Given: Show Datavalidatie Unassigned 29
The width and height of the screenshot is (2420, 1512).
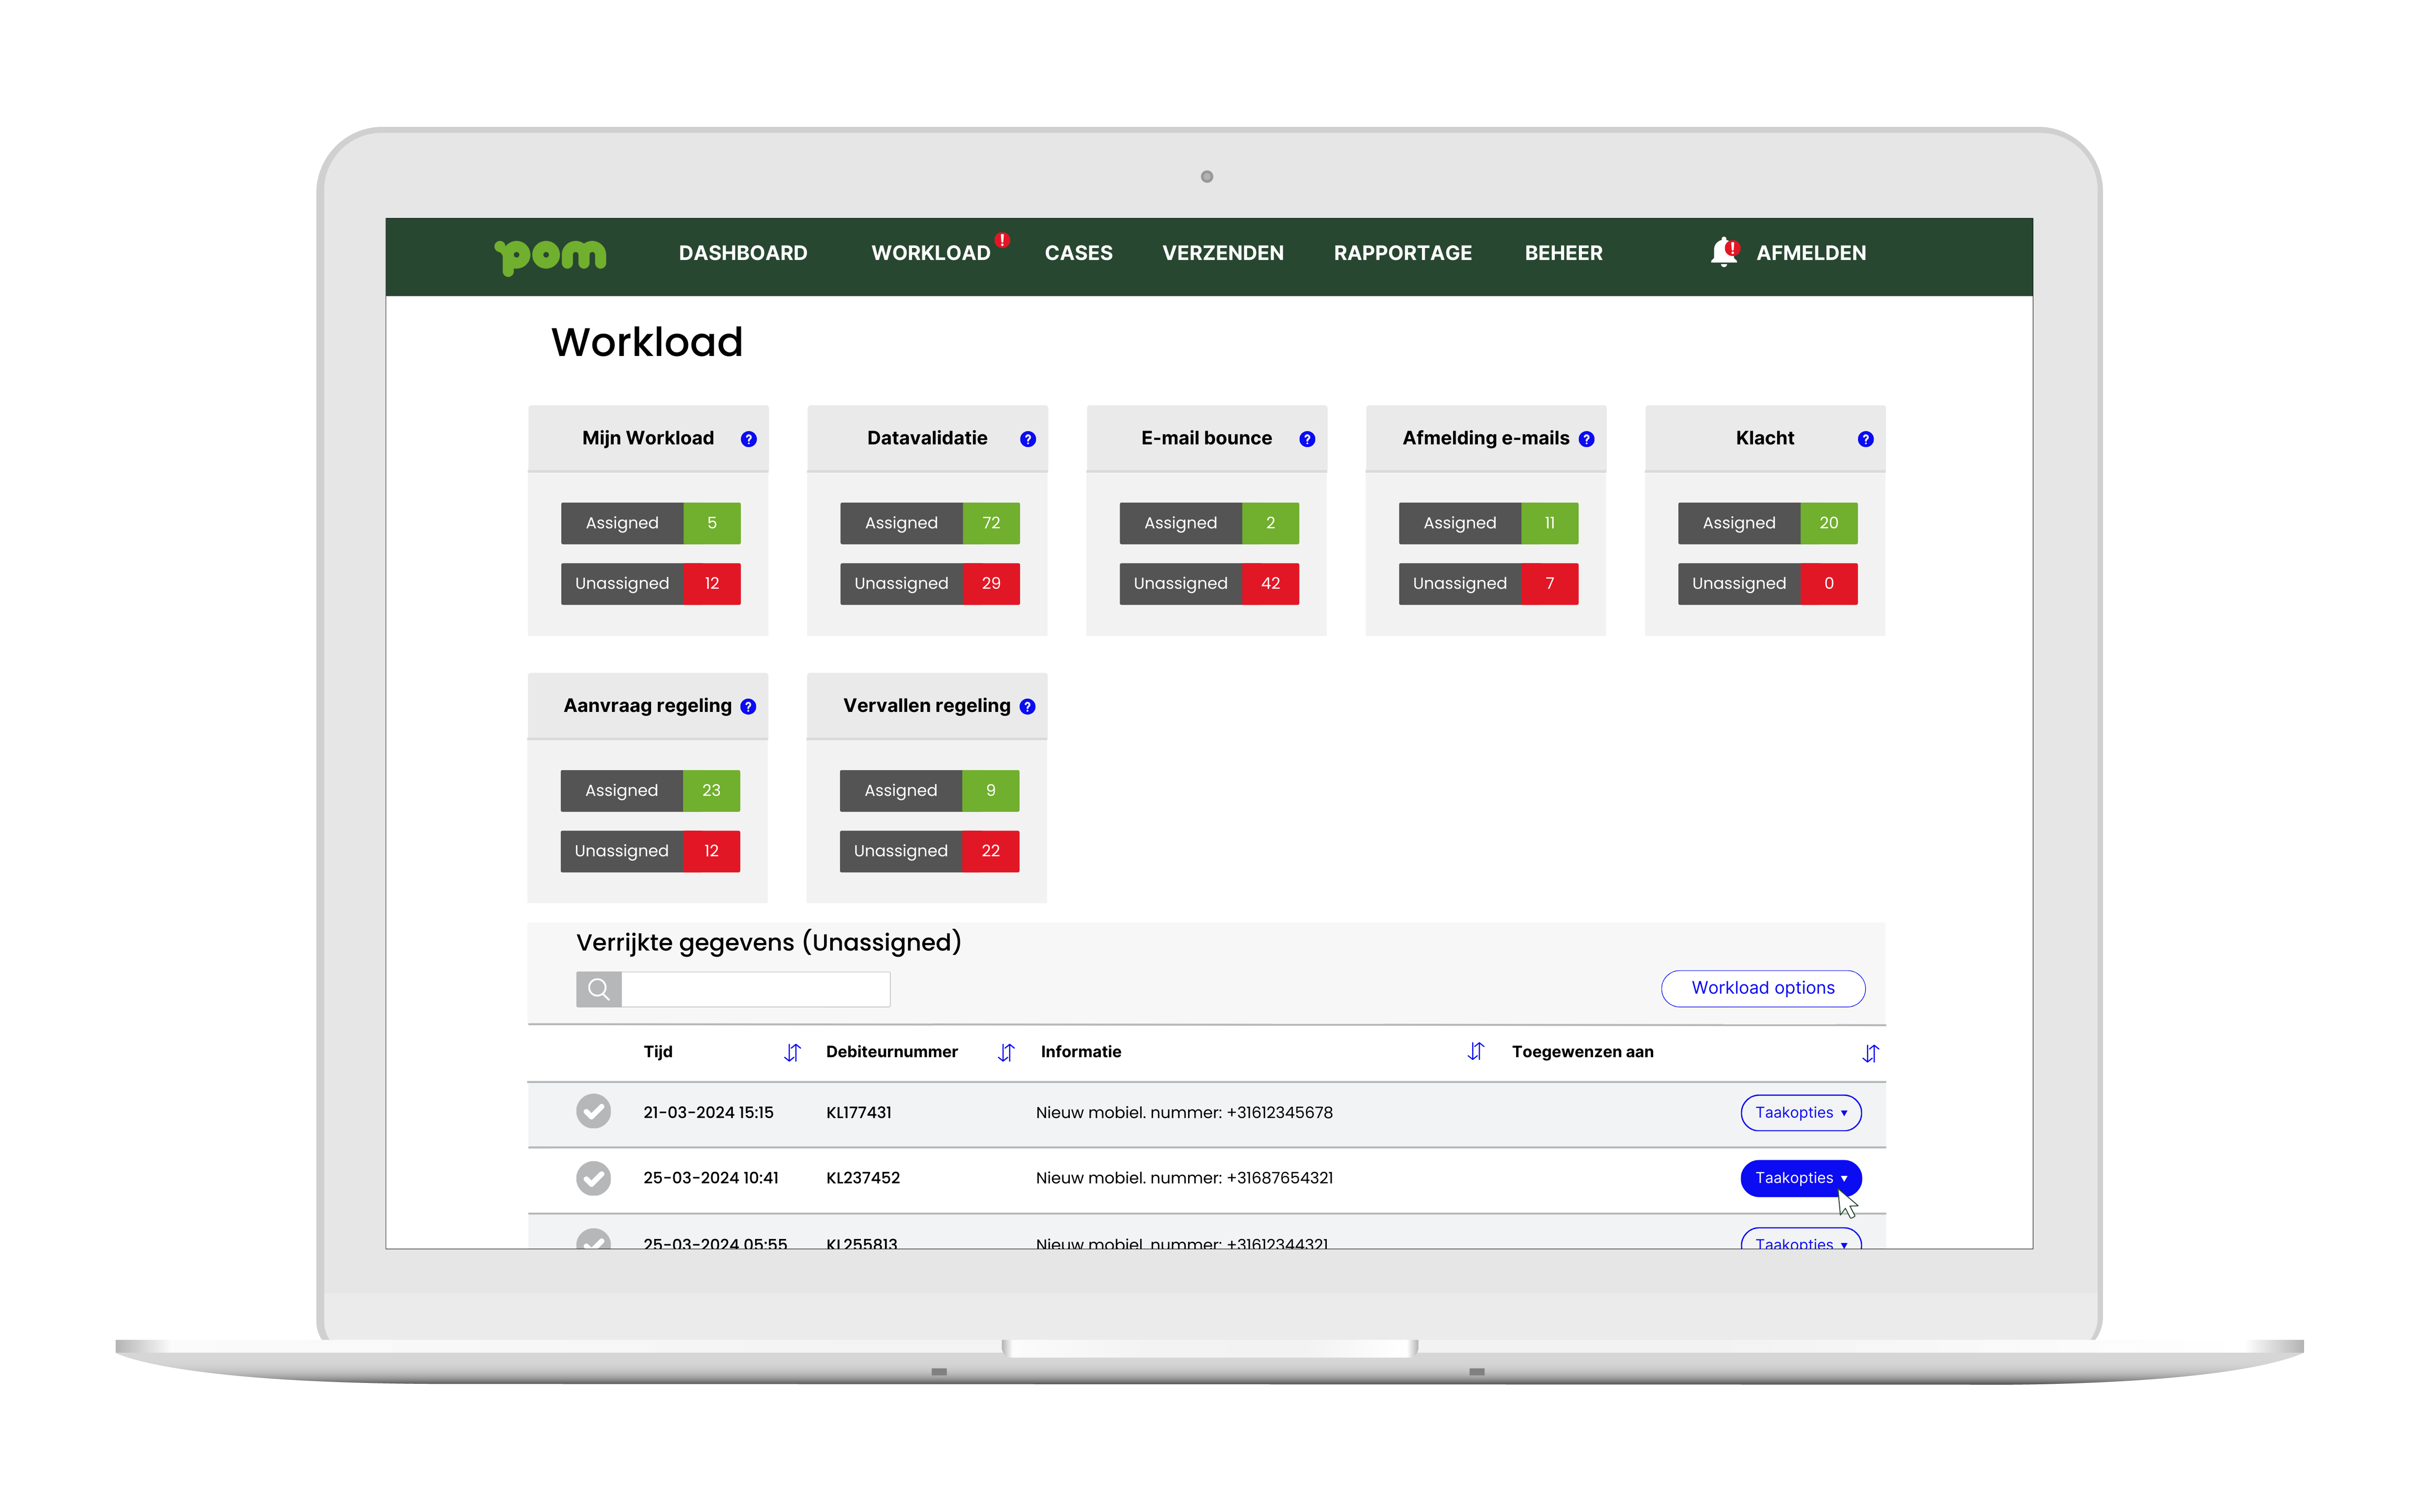Looking at the screenshot, I should [x=930, y=584].
